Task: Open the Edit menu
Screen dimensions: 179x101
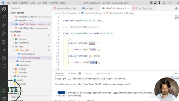Action: 15,3
